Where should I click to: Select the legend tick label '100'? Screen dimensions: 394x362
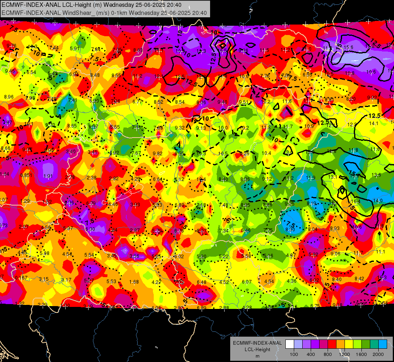click(x=294, y=354)
